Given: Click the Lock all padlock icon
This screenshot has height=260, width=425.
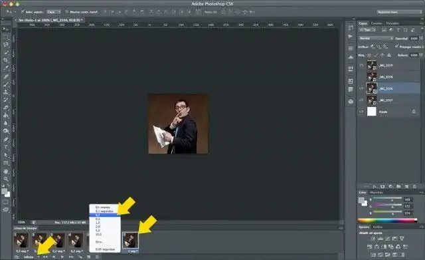Looking at the screenshot, I should [x=389, y=55].
